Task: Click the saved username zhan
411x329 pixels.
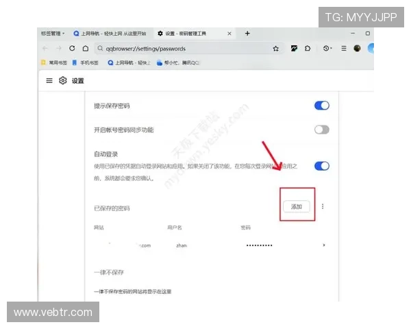Action: pyautogui.click(x=182, y=245)
